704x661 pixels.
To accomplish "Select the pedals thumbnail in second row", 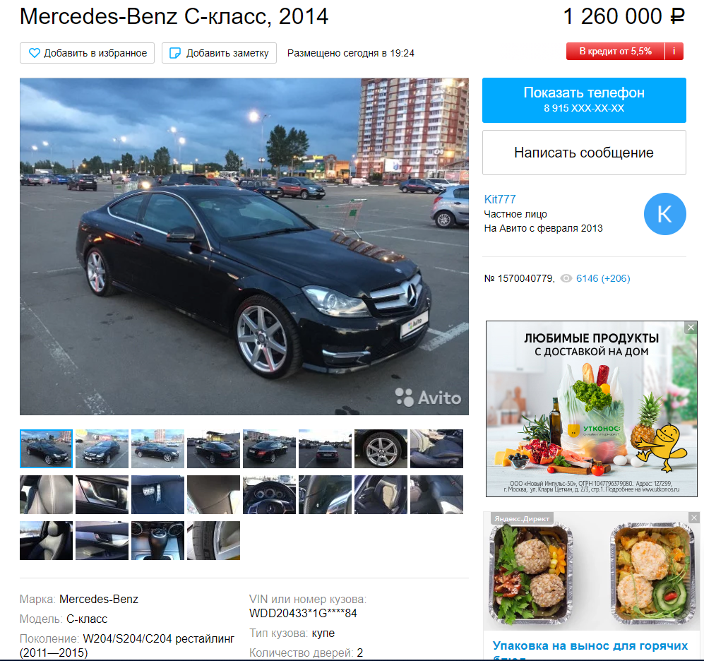I will [x=157, y=494].
